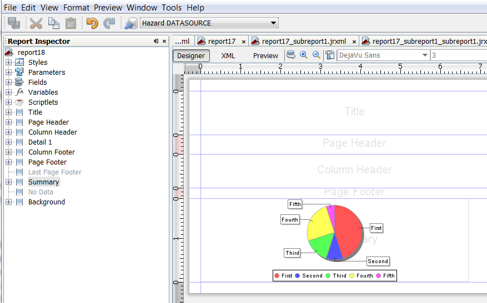Image resolution: width=487 pixels, height=303 pixels.
Task: Click the Copy icon in toolbar
Action: [53, 23]
